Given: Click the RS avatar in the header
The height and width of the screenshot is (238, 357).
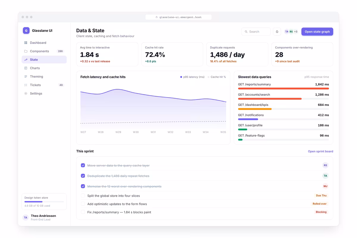Looking at the screenshot, I should click(x=291, y=32).
